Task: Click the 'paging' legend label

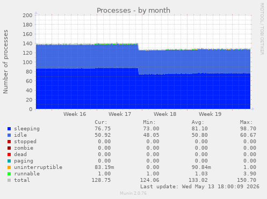Action: tap(24, 161)
